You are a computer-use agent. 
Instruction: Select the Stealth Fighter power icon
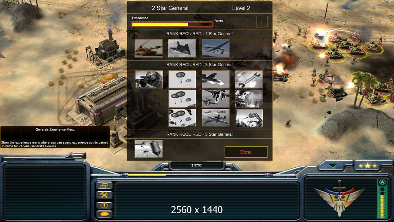pyautogui.click(x=182, y=48)
